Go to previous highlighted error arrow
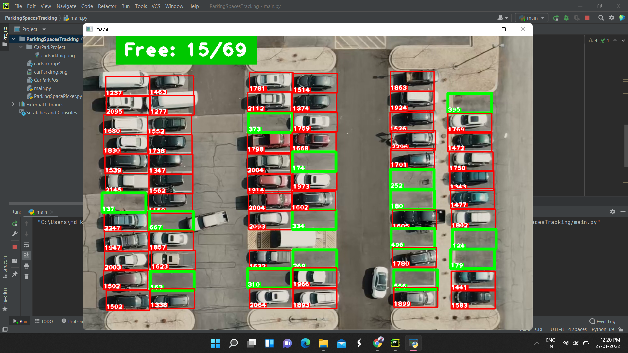628x353 pixels. coord(615,40)
